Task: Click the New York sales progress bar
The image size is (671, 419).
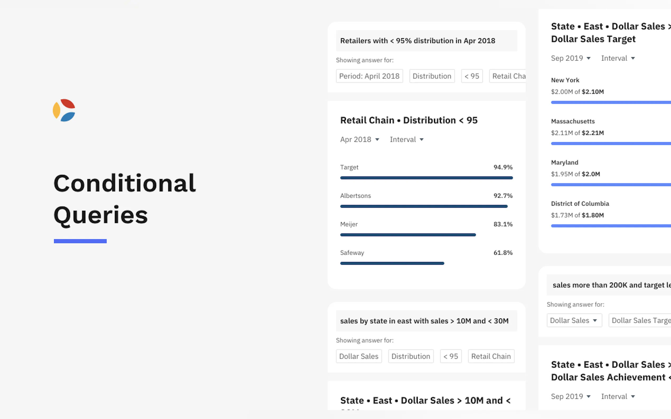Action: (611, 103)
